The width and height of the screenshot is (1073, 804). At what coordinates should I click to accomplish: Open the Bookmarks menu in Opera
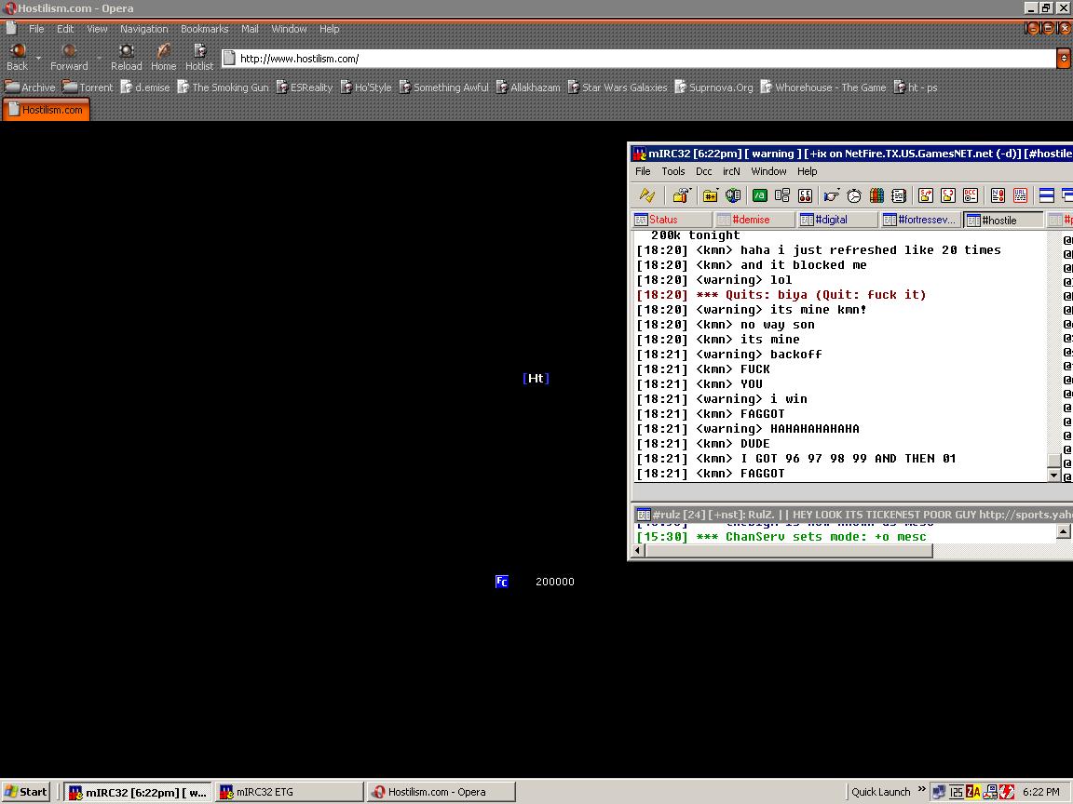tap(204, 29)
